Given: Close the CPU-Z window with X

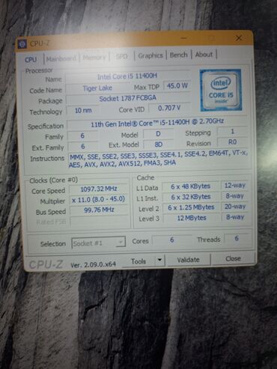Looking at the screenshot, I should pos(239,38).
